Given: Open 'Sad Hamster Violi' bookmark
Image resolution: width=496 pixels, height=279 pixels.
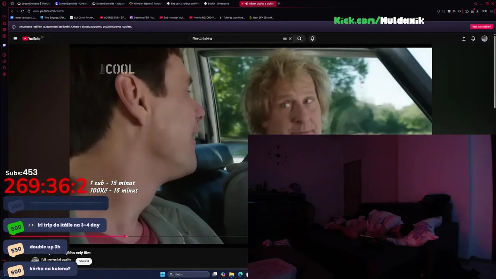Looking at the screenshot, I should coord(172,17).
